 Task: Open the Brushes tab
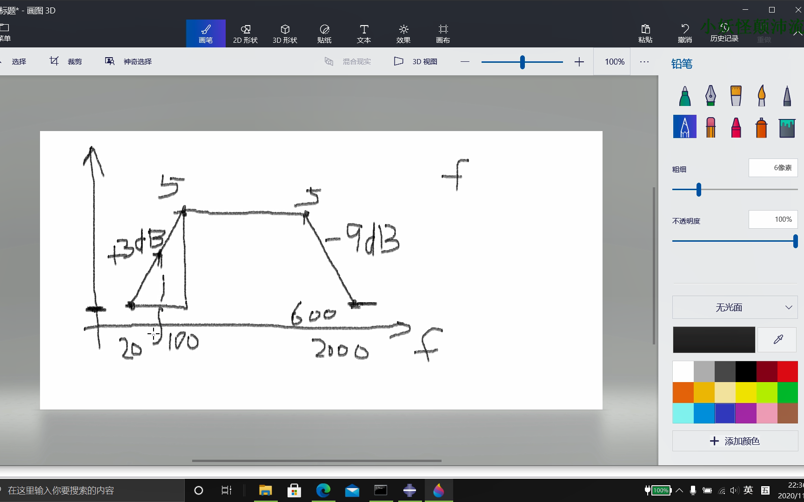tap(206, 33)
